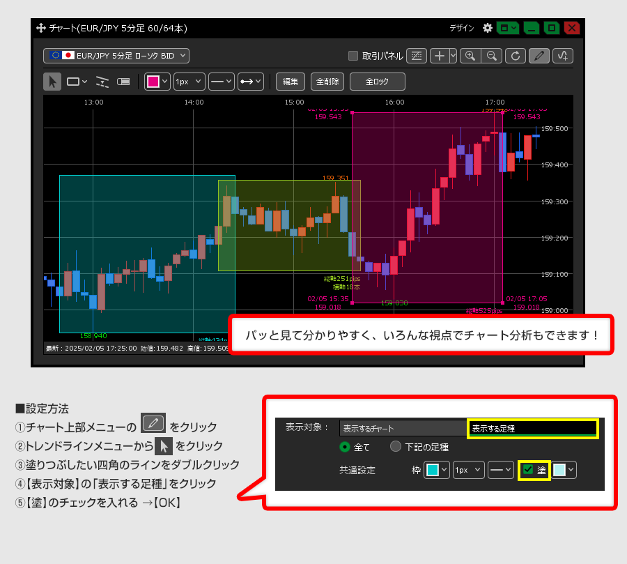Click デザイン in the title bar
This screenshot has height=564, width=627.
461,28
